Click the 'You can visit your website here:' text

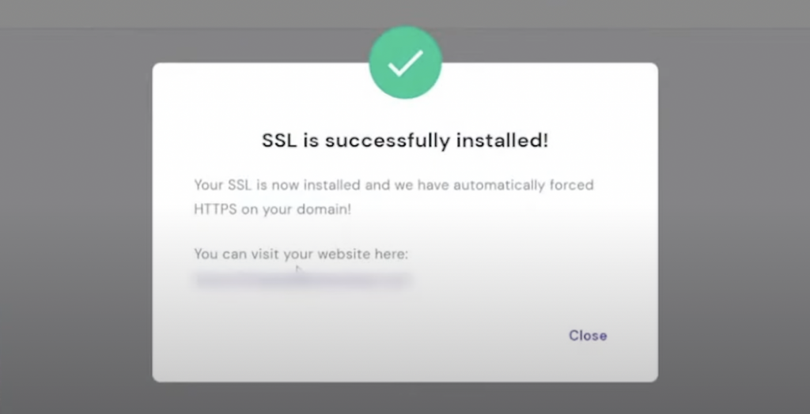coord(301,254)
